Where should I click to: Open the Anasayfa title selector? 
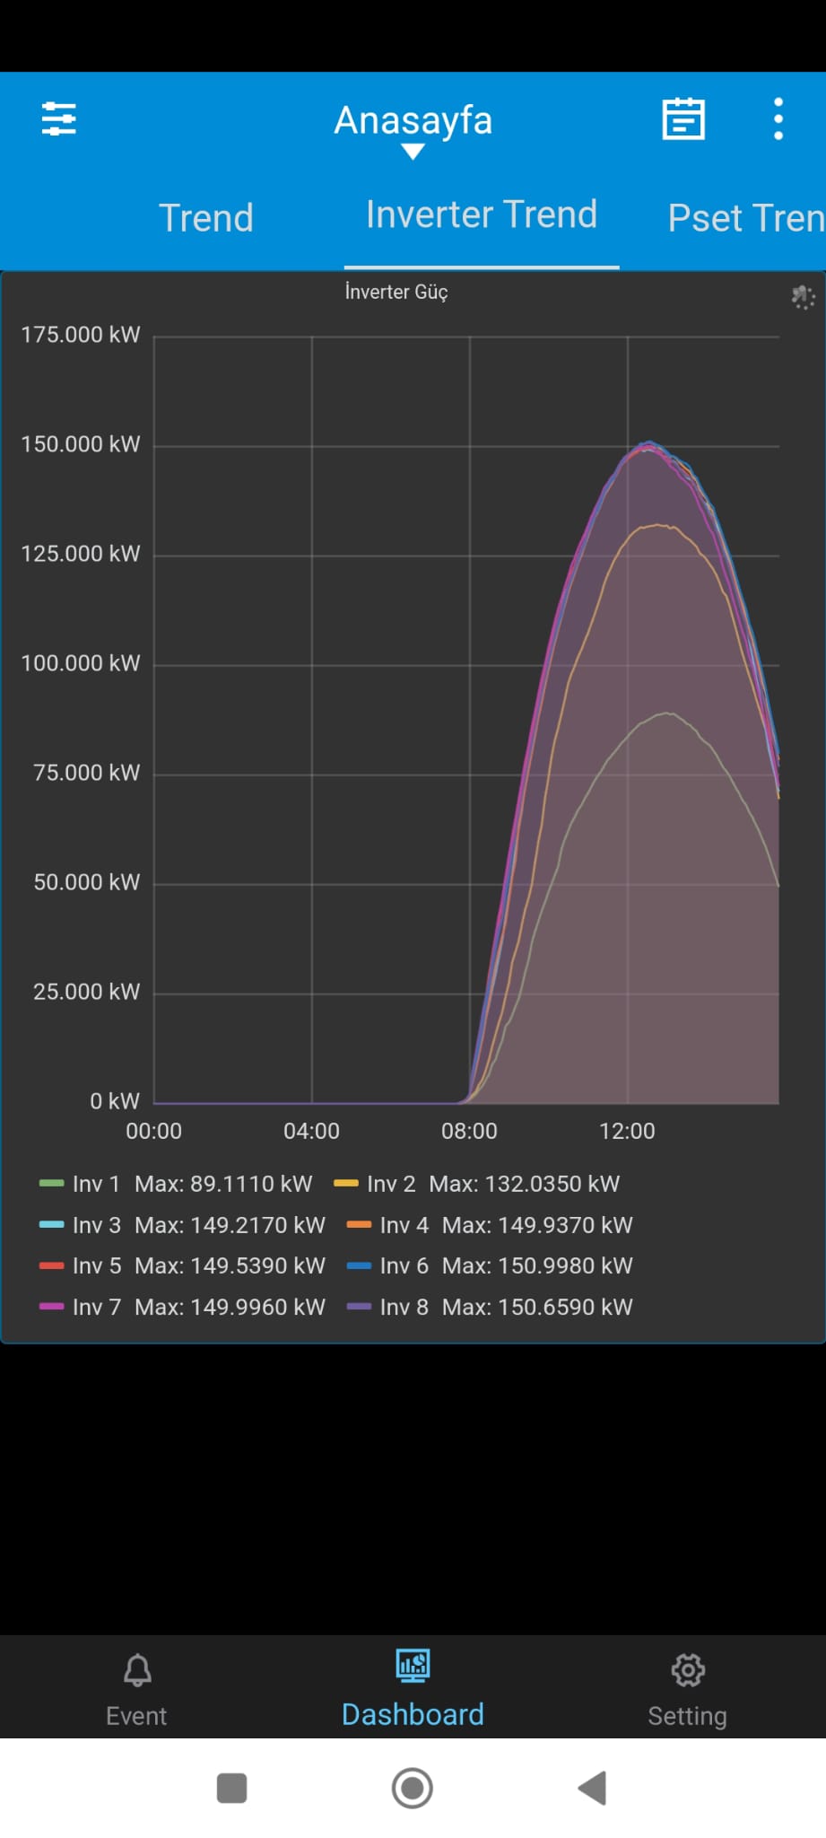pyautogui.click(x=413, y=120)
